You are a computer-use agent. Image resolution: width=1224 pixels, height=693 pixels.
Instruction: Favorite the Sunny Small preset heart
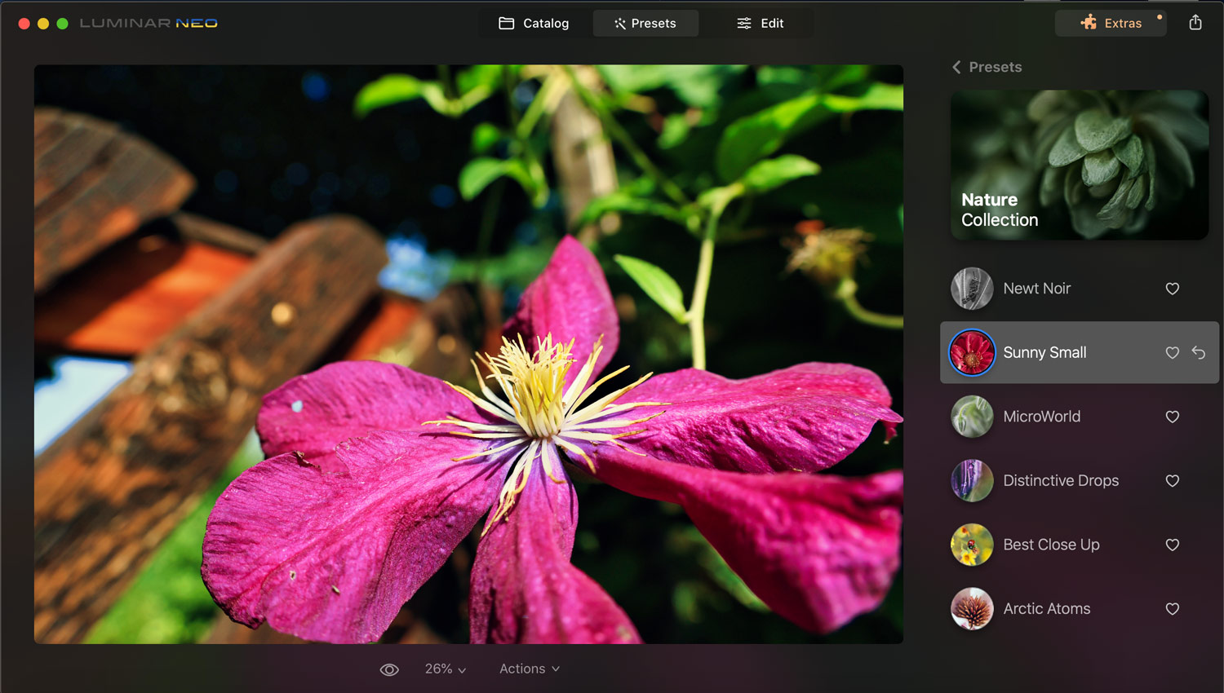1172,352
